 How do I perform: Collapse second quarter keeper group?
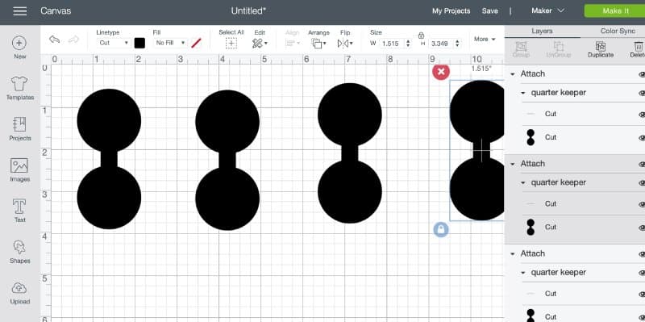pyautogui.click(x=523, y=183)
